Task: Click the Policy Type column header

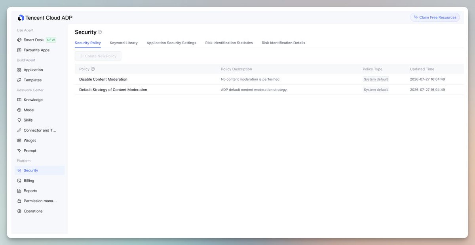Action: point(372,69)
